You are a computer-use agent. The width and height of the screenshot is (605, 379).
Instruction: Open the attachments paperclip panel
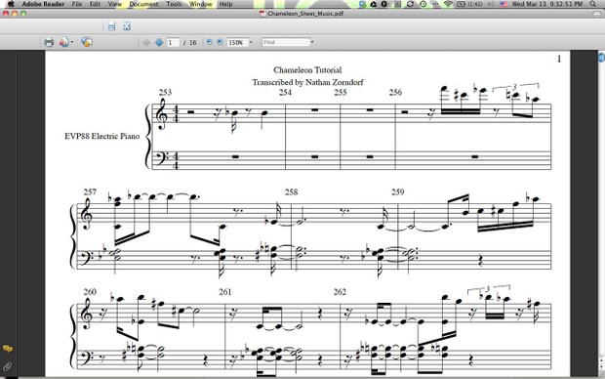(x=8, y=366)
